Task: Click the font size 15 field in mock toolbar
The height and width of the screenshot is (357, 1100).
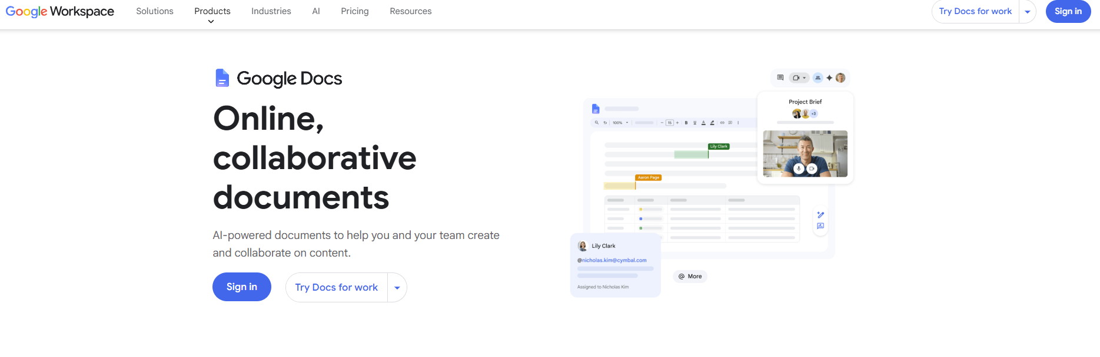Action: [x=670, y=123]
